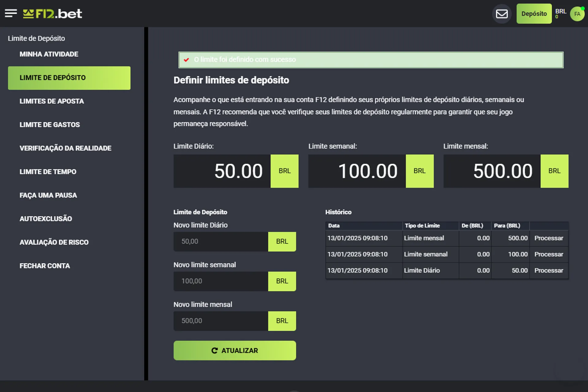
Task: Click the success message banner
Action: point(371,60)
